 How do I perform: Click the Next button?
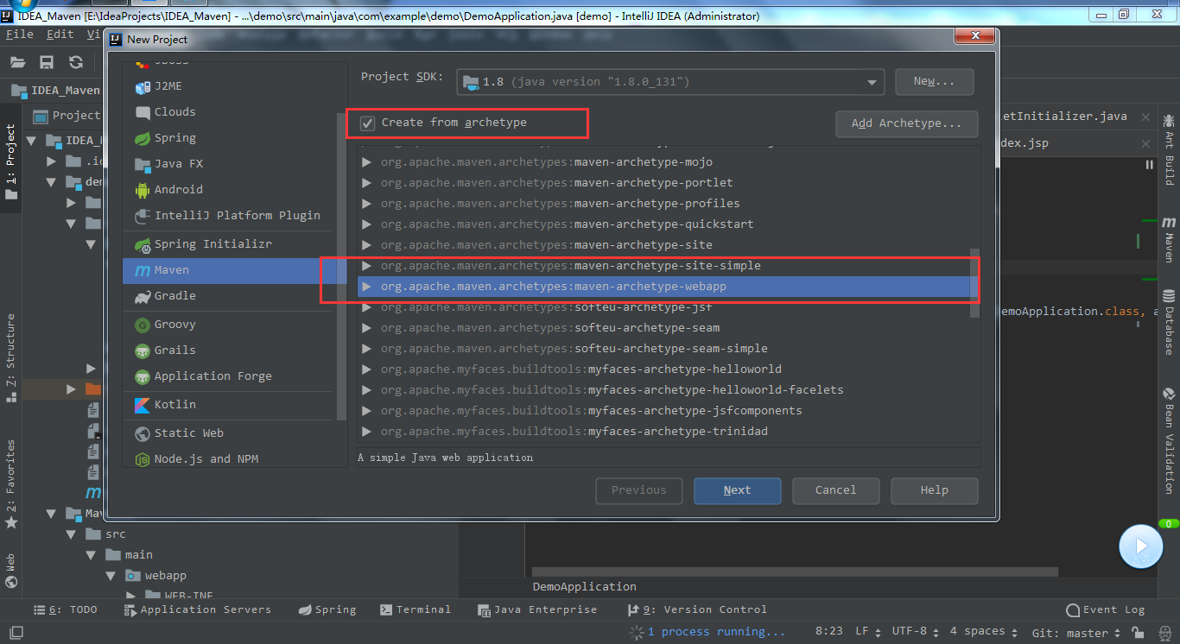738,490
